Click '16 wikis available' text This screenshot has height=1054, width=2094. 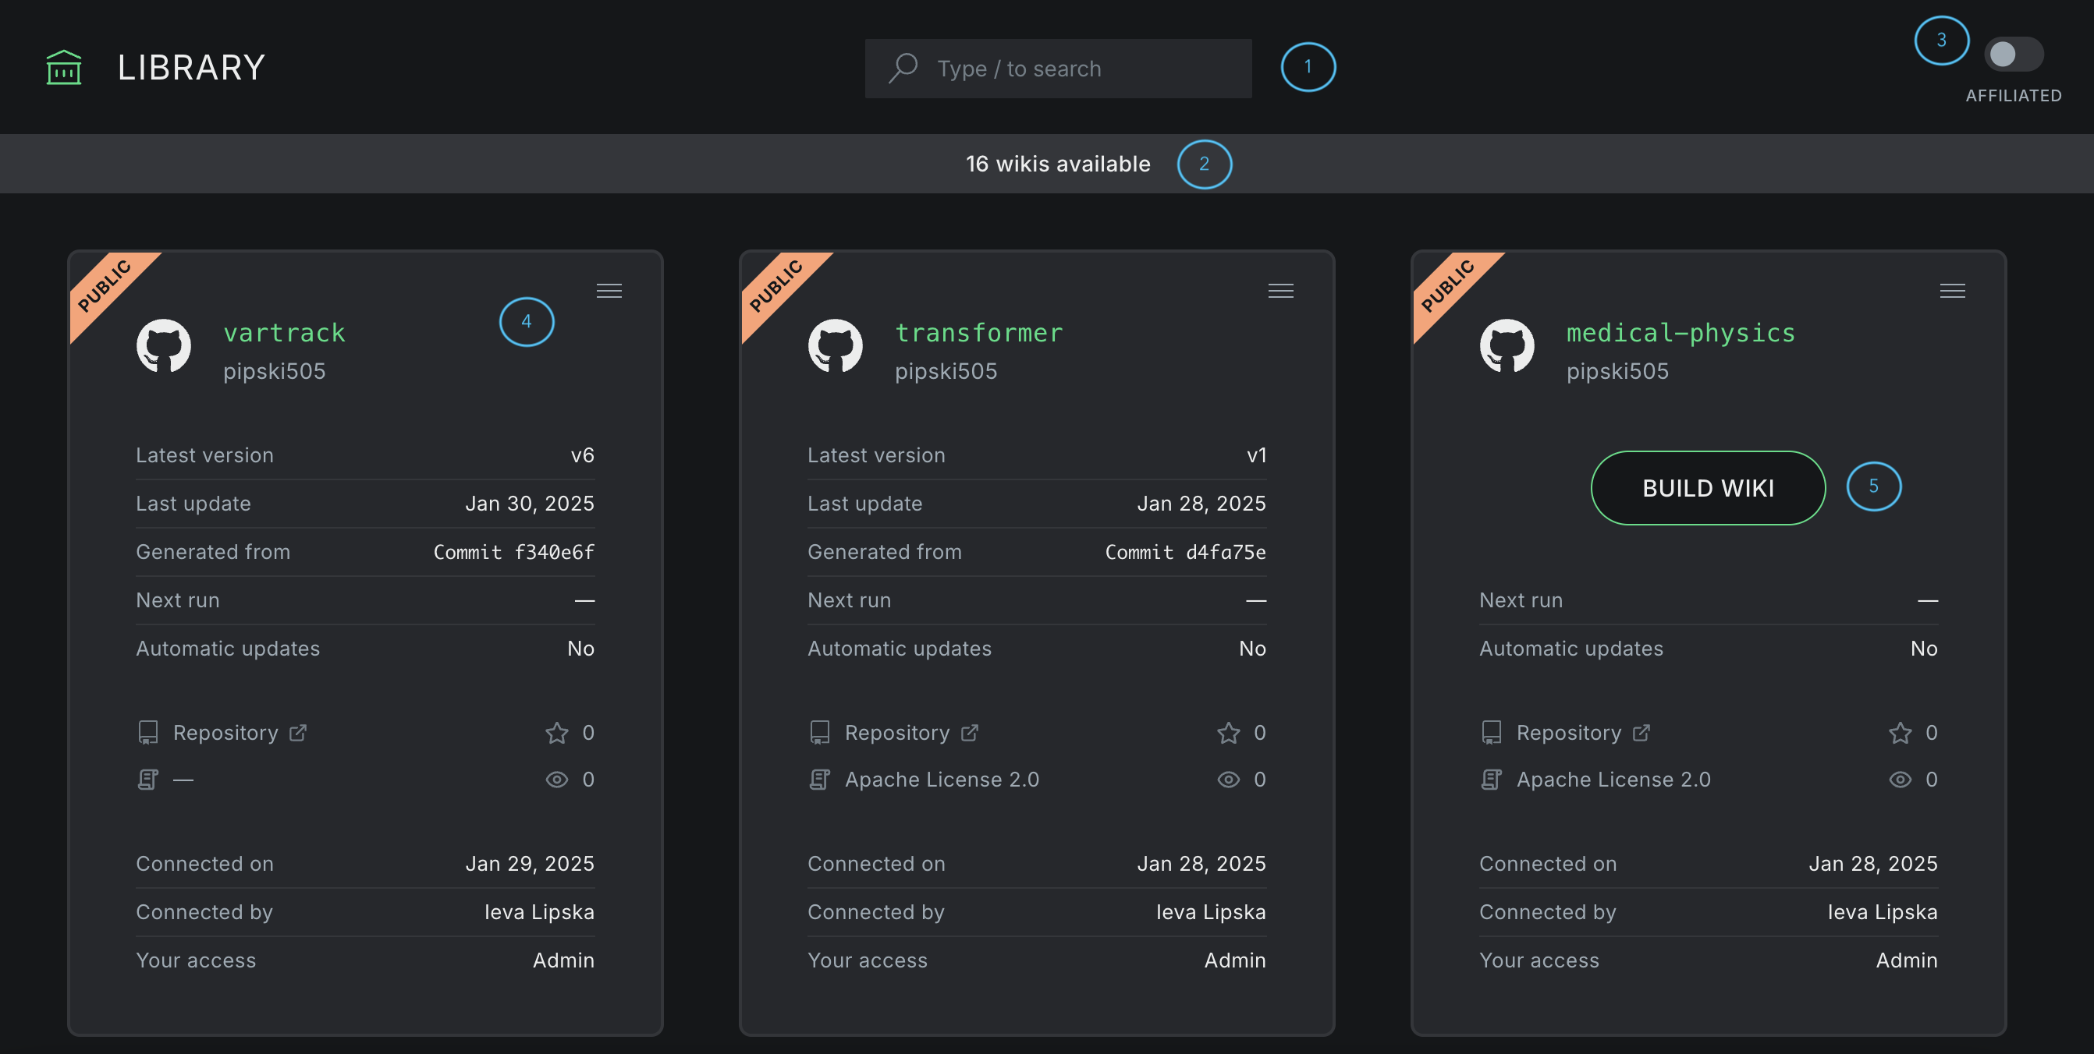coord(1058,164)
